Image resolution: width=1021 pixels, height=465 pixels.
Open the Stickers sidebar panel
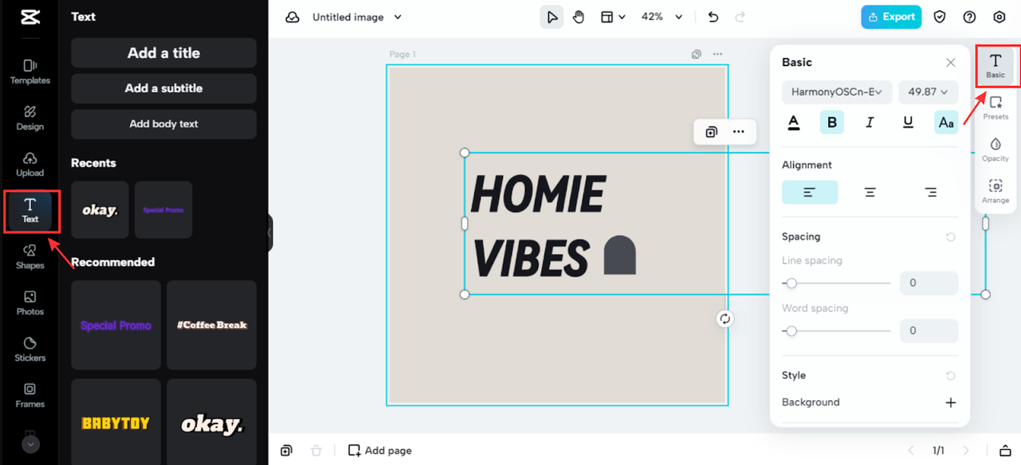click(x=30, y=349)
